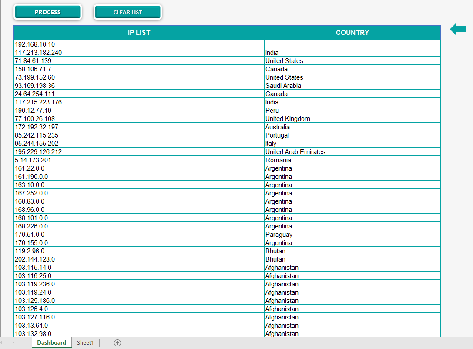Select cell with IP 95.244.155.202
The height and width of the screenshot is (349, 473).
pos(139,144)
